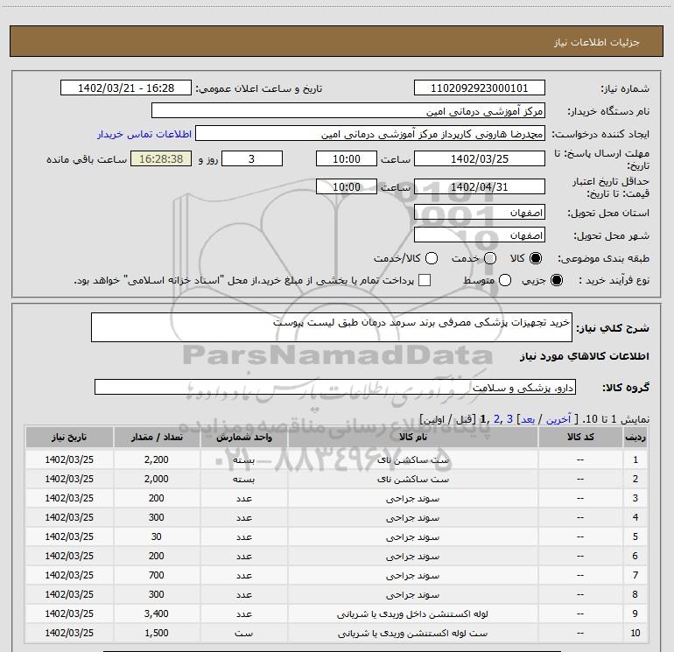This screenshot has width=674, height=652.
Task: Click unit ست in row 10
Action: click(243, 633)
